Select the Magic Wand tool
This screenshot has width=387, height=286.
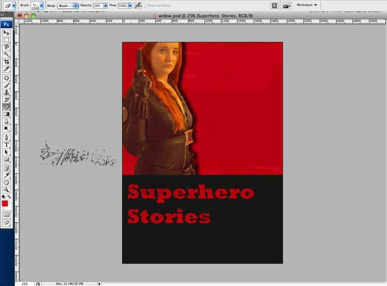click(x=6, y=54)
